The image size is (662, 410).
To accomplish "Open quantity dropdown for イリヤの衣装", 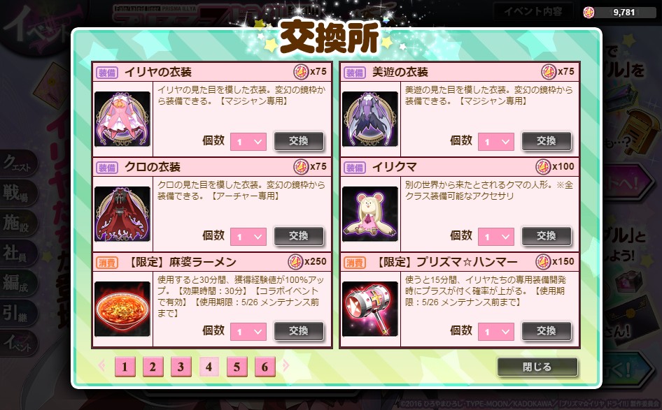I will tap(248, 142).
